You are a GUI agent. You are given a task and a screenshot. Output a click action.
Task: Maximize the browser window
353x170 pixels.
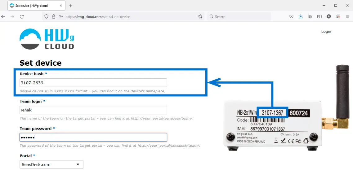(336, 6)
